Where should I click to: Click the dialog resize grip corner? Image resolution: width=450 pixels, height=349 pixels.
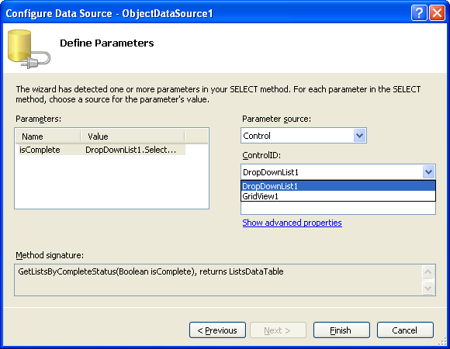coord(443,341)
